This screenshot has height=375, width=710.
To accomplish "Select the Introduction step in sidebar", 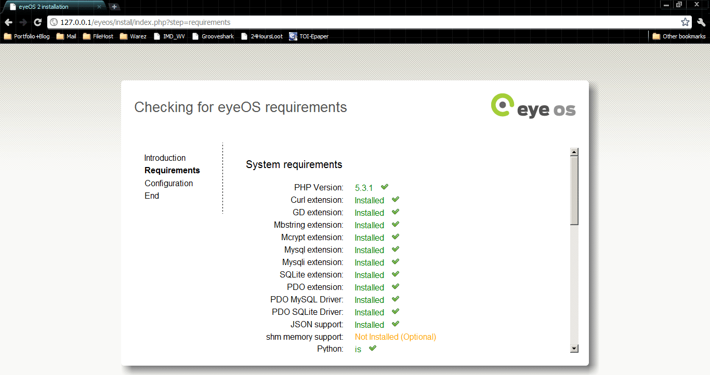I will (x=165, y=158).
